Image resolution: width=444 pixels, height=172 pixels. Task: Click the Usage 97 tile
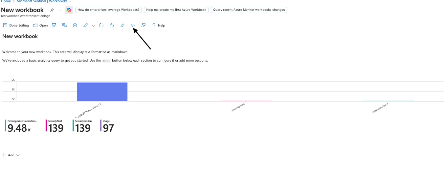(107, 126)
